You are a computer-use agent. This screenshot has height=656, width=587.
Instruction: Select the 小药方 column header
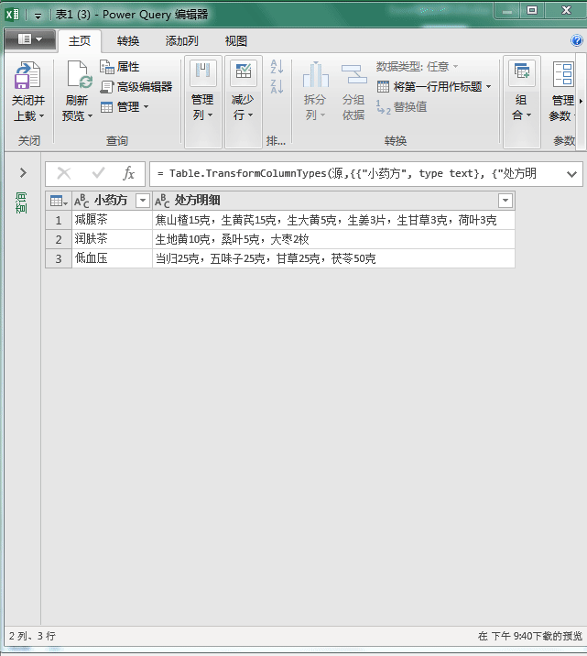tap(111, 201)
